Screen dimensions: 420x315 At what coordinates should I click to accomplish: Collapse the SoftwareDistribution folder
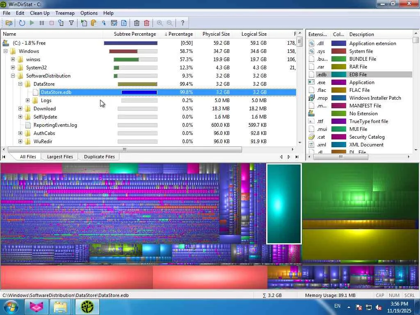coord(13,76)
